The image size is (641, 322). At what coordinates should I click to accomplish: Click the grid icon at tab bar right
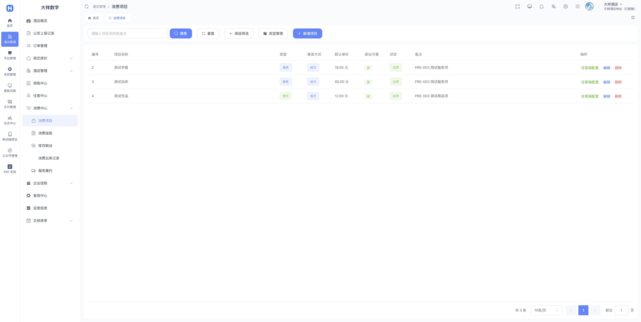click(x=633, y=17)
